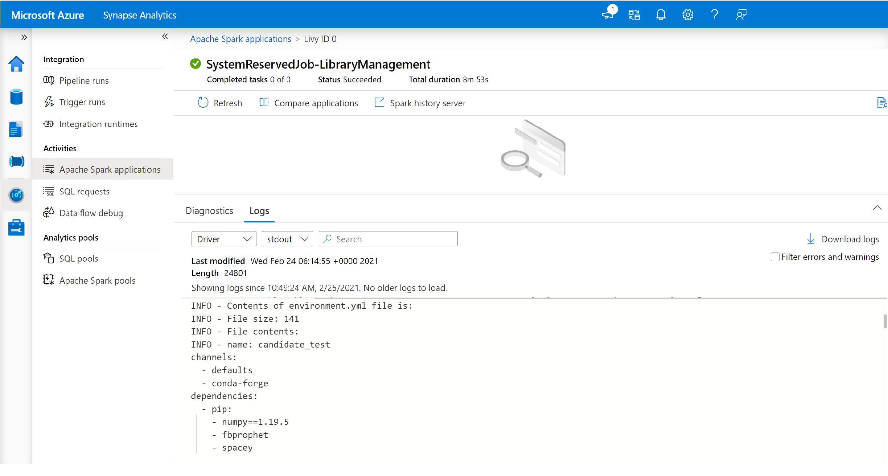Click the Search log input field

tap(389, 239)
